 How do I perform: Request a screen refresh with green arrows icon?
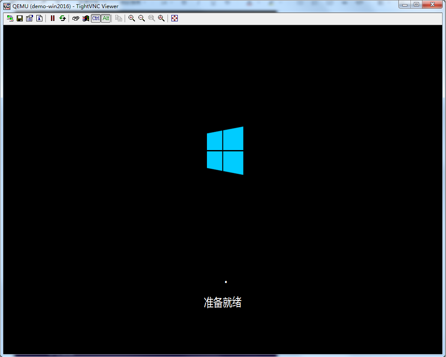pos(62,18)
